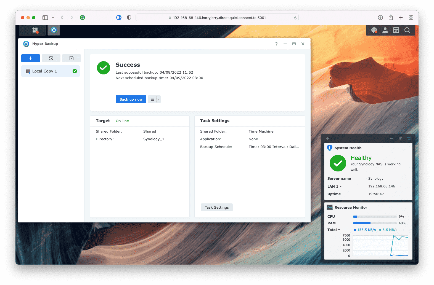Toggle the DSM widgets panel icon
Viewport: 434px width, 285px height.
396,30
